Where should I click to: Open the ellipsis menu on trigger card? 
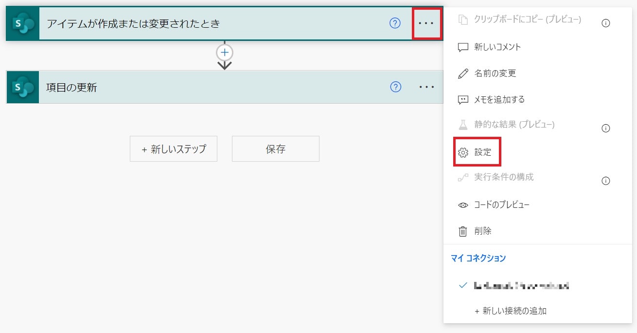tap(426, 23)
